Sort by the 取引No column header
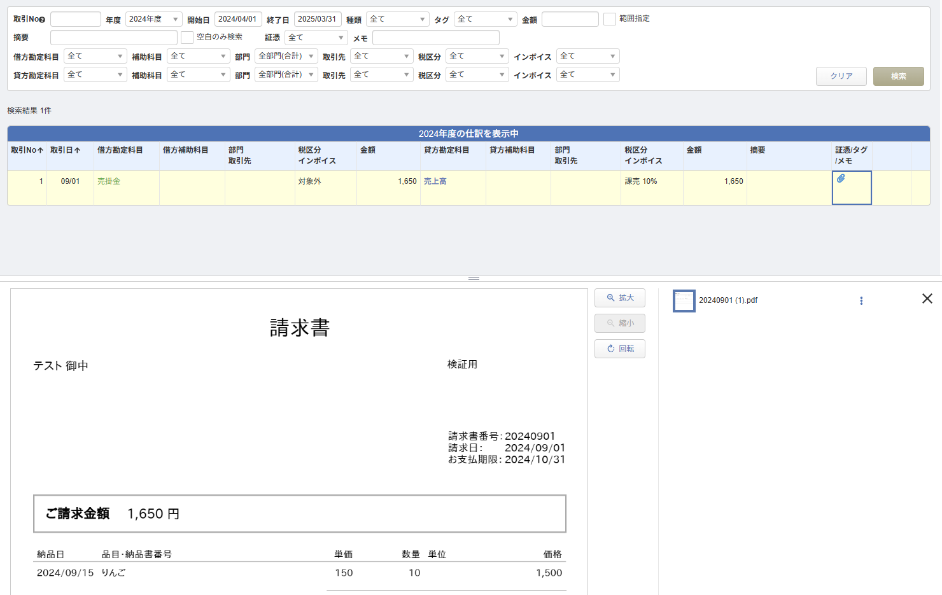Image resolution: width=942 pixels, height=595 pixels. [27, 150]
